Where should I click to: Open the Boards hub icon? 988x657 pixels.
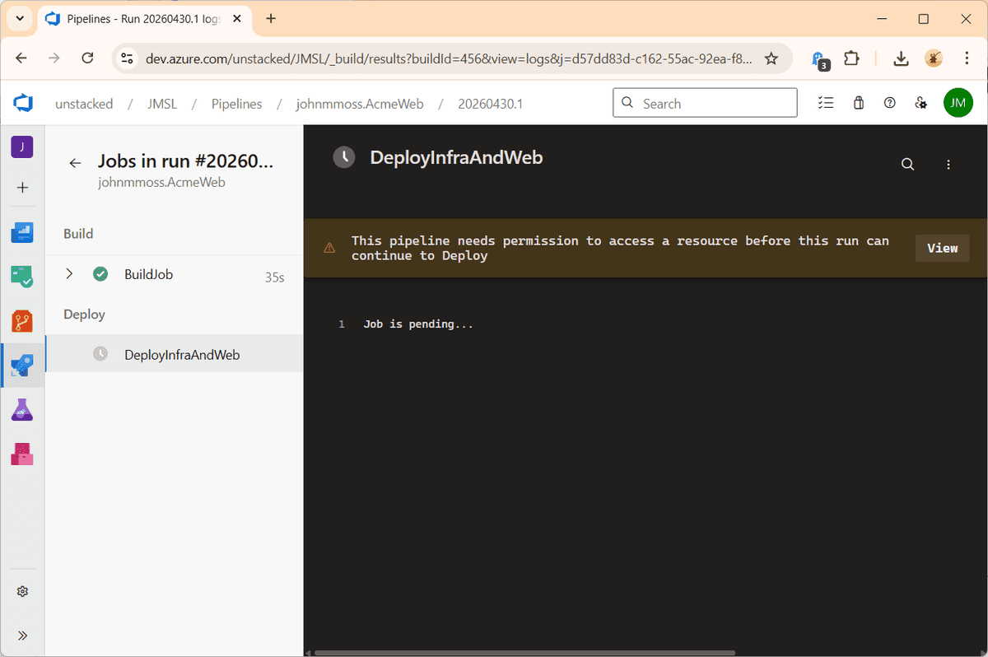click(22, 277)
